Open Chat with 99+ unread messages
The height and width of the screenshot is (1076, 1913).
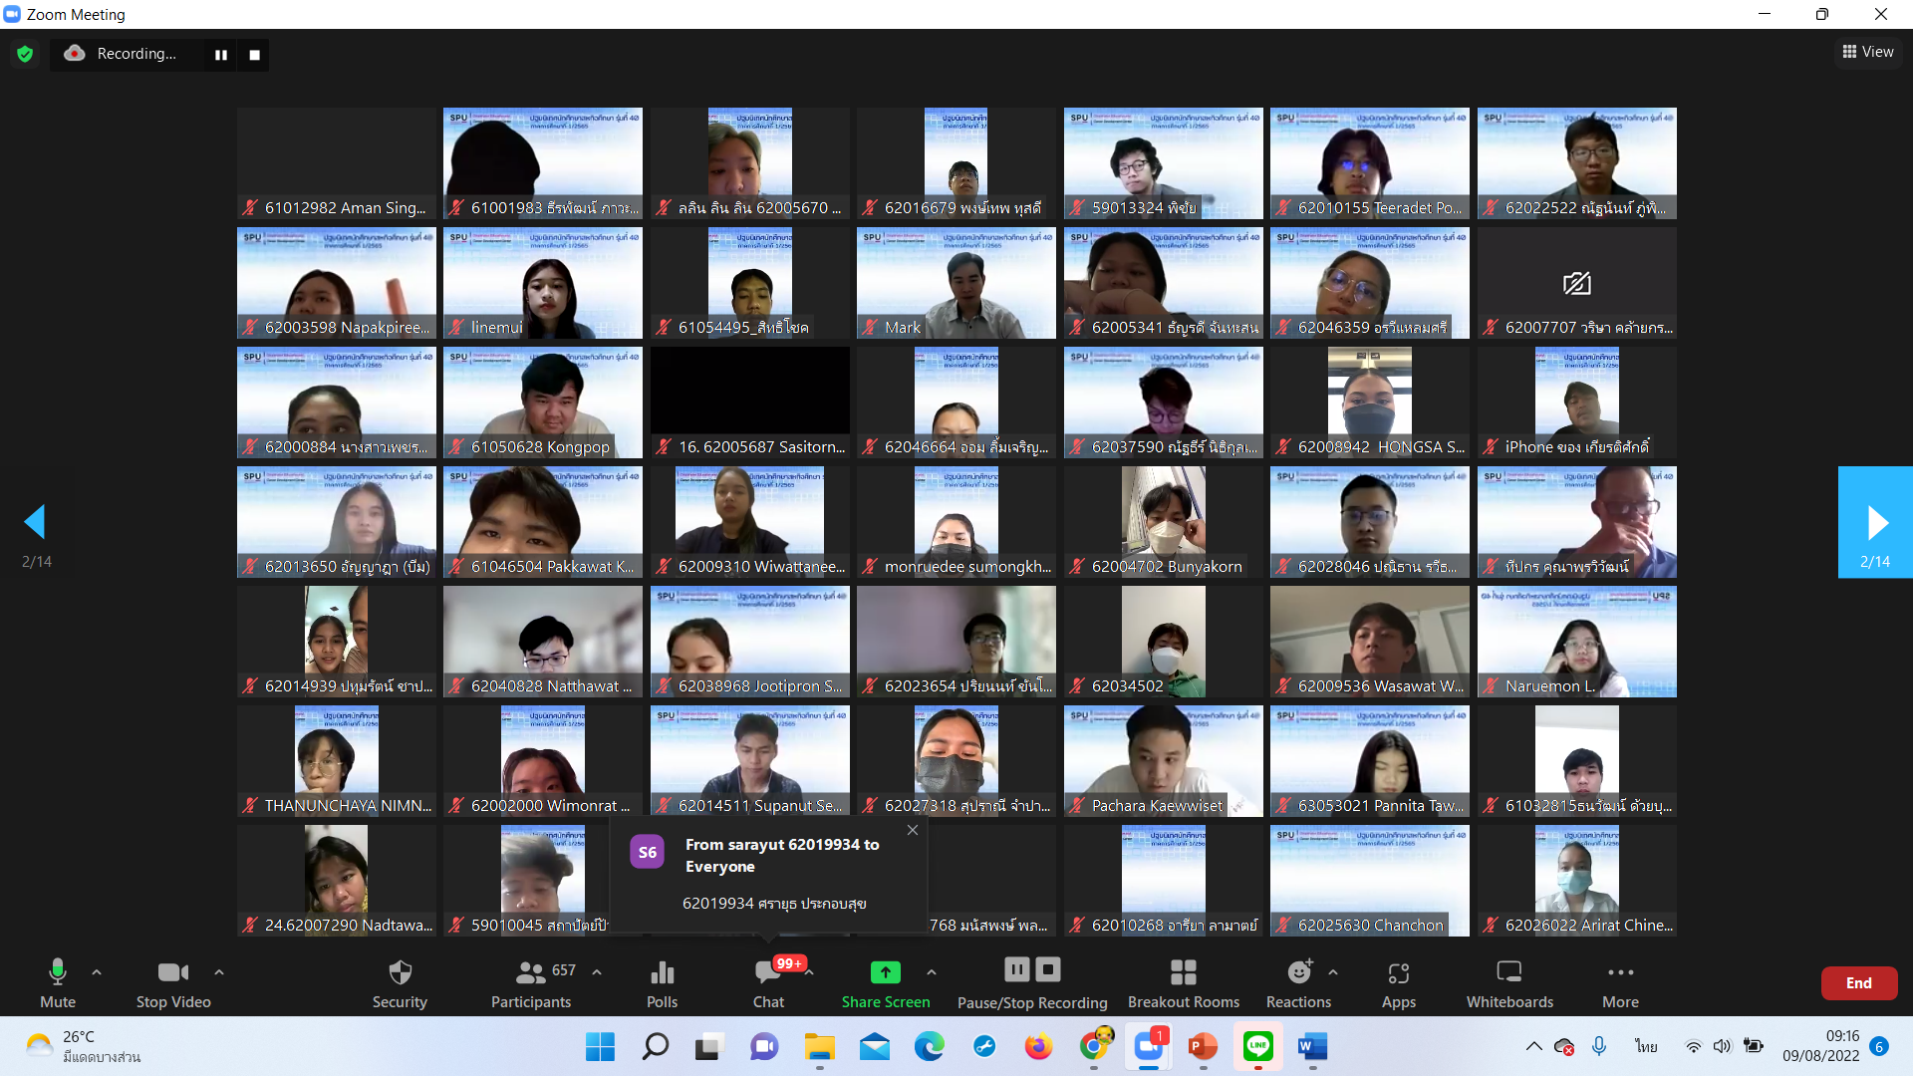click(x=768, y=972)
